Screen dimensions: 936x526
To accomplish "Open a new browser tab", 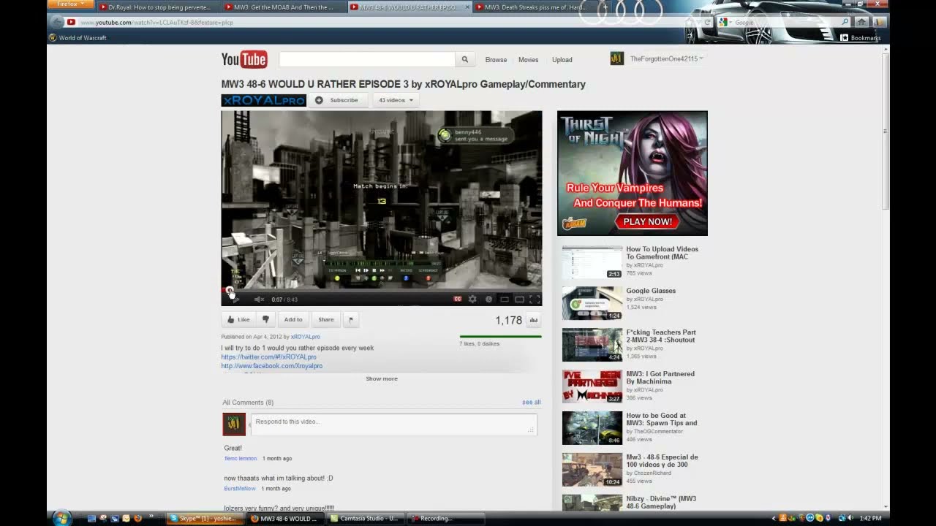I will pos(605,7).
